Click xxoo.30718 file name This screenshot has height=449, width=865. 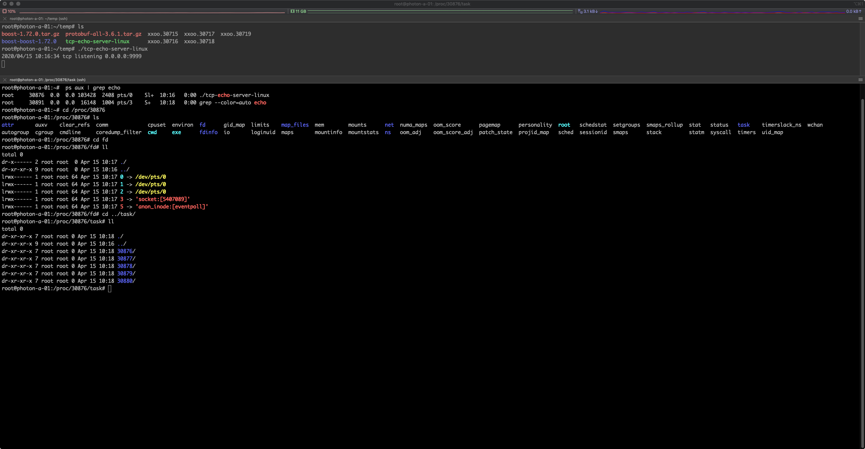199,41
